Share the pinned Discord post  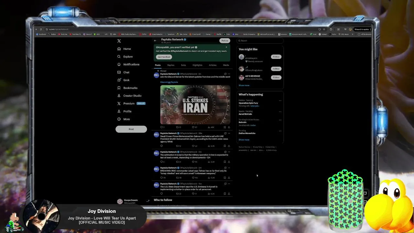[229, 127]
